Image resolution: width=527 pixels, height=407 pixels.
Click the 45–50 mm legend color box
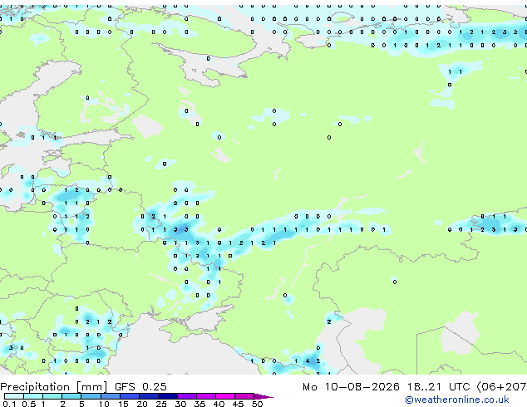click(244, 396)
